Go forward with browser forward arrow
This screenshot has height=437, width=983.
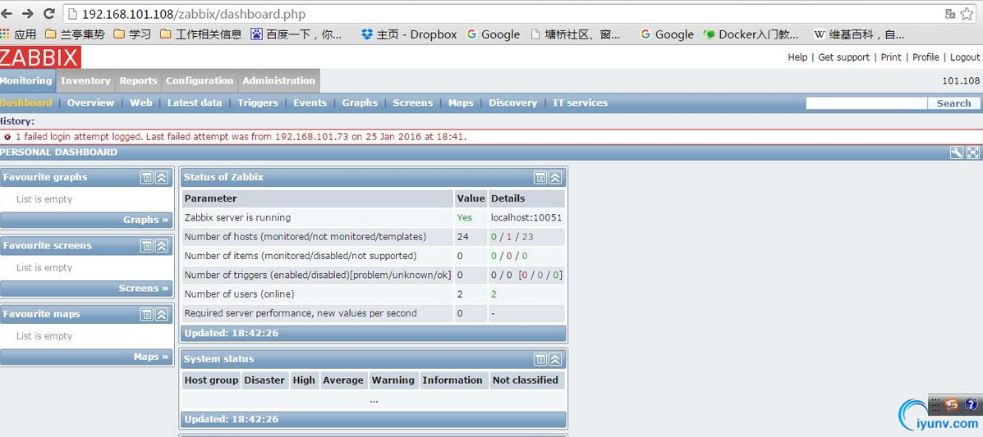point(27,13)
